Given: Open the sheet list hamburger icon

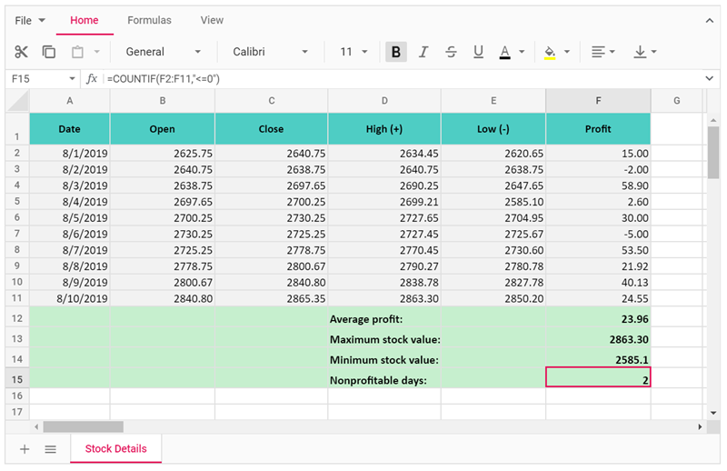Looking at the screenshot, I should coord(51,449).
